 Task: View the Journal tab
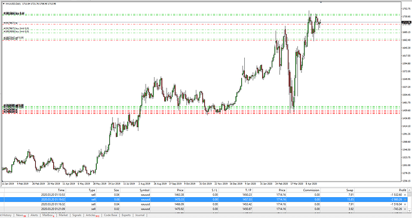pyautogui.click(x=140, y=216)
